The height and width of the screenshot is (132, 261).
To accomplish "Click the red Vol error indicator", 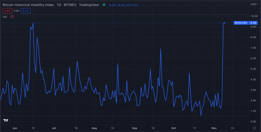I will tap(12, 17).
